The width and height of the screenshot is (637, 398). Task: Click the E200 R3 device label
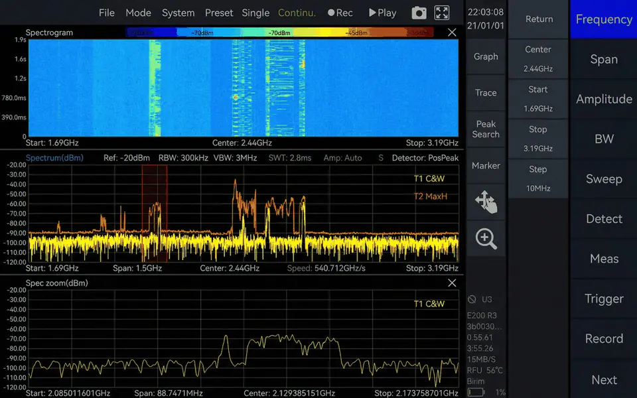coord(482,316)
